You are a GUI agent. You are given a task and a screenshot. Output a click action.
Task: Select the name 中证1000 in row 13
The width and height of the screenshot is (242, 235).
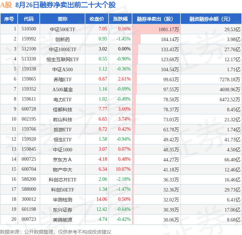[63, 150]
